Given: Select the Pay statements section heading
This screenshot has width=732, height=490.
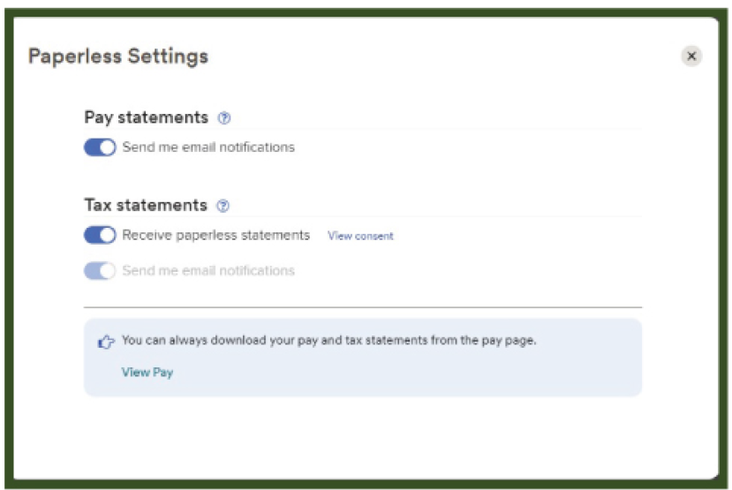Looking at the screenshot, I should [146, 117].
